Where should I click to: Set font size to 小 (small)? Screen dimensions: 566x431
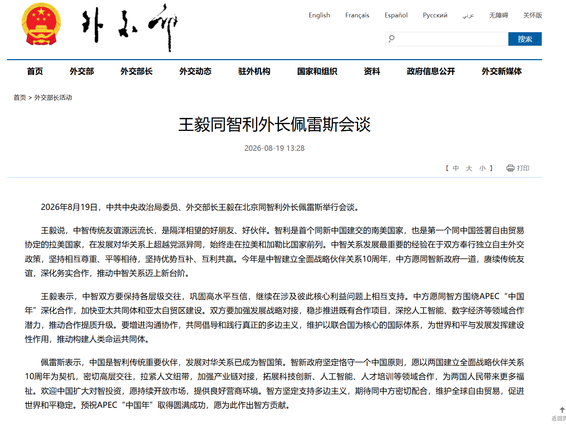coord(483,168)
